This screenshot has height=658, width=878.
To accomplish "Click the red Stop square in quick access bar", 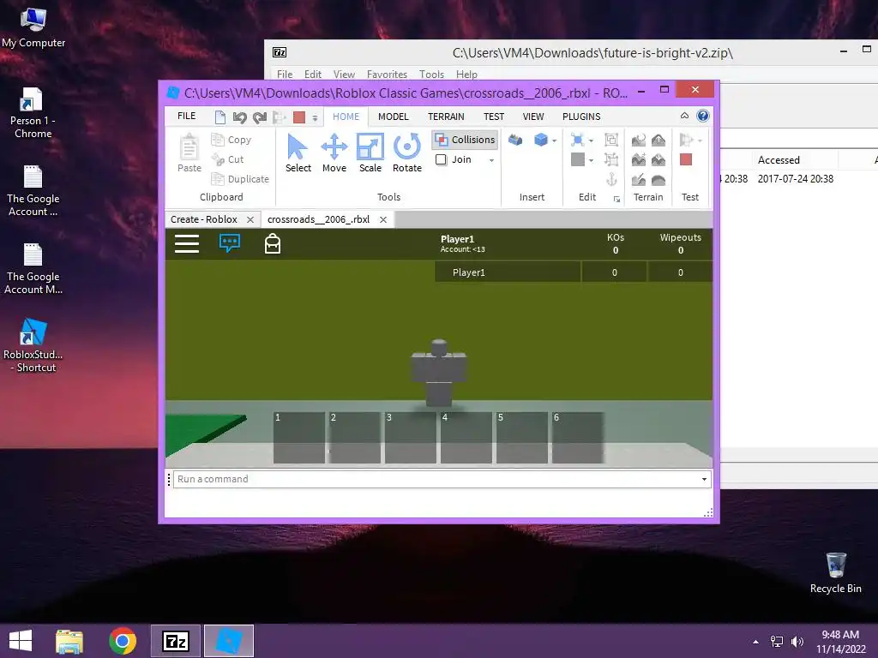I will click(x=299, y=117).
